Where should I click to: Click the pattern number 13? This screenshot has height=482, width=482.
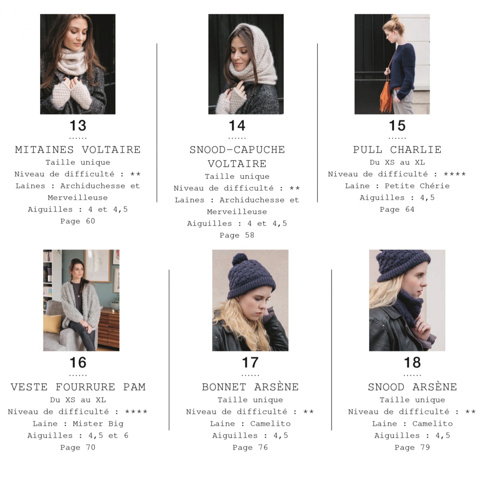(x=78, y=125)
